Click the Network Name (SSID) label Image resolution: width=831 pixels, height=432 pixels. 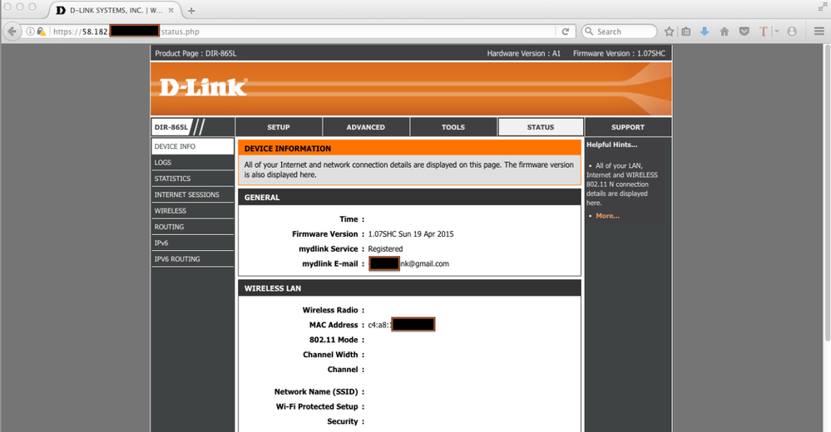point(316,392)
